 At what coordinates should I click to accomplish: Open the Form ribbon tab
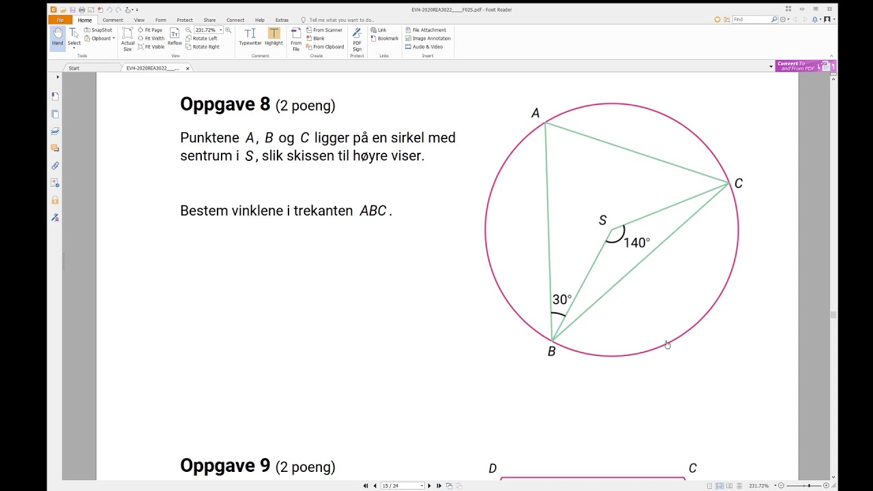160,20
